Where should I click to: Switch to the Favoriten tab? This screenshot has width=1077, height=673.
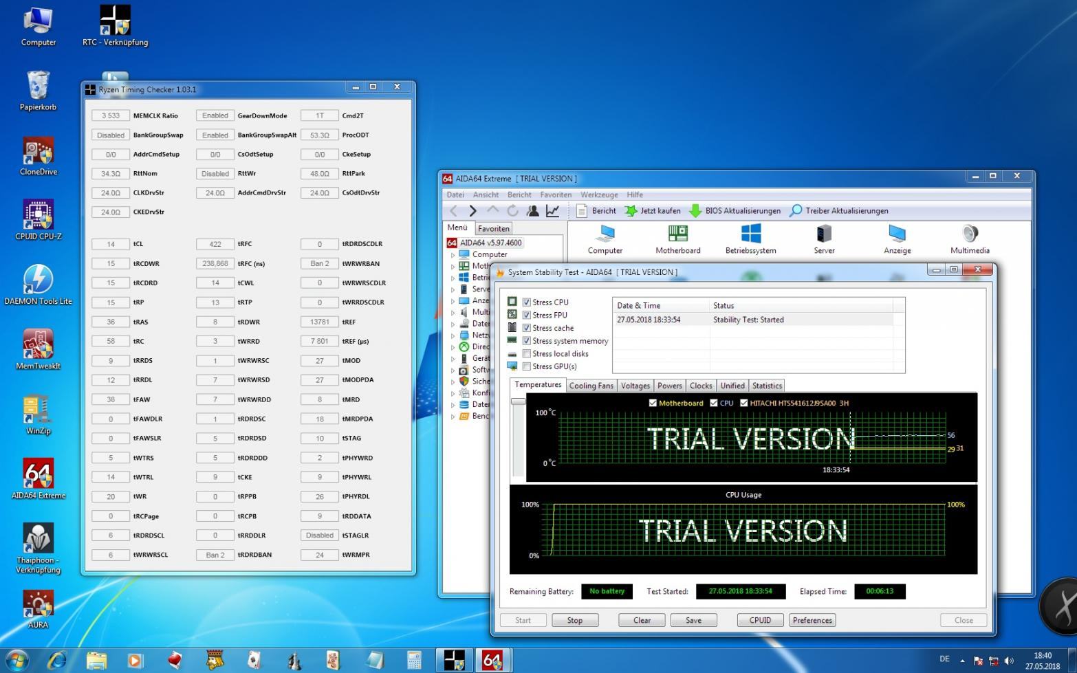(494, 228)
